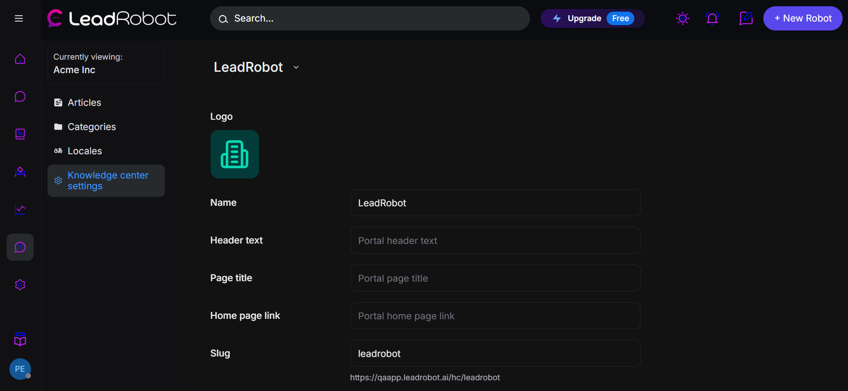Image resolution: width=848 pixels, height=391 pixels.
Task: Open the box icon above the avatar
Action: [x=20, y=339]
